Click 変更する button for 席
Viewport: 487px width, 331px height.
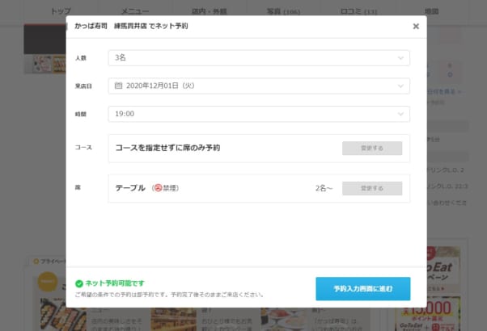click(371, 188)
